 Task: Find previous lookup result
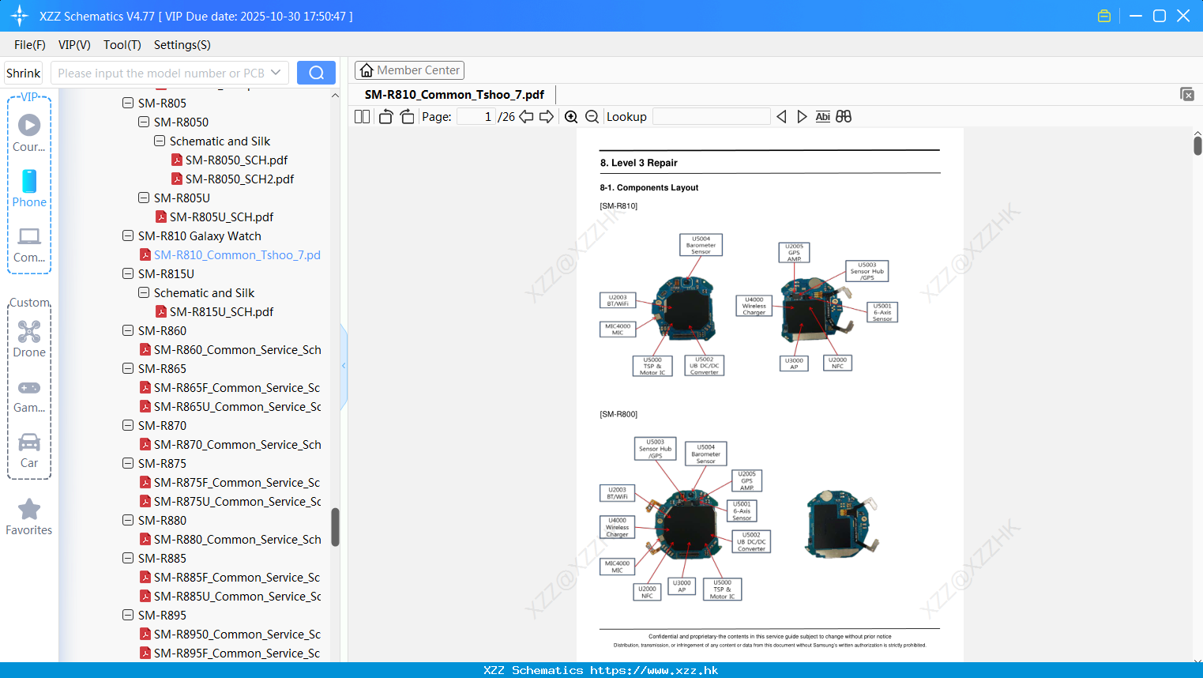[781, 116]
